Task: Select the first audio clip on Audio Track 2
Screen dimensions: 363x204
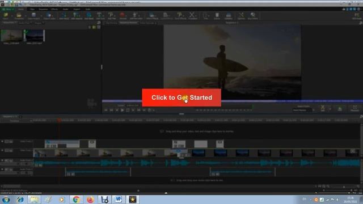Action: [98, 172]
